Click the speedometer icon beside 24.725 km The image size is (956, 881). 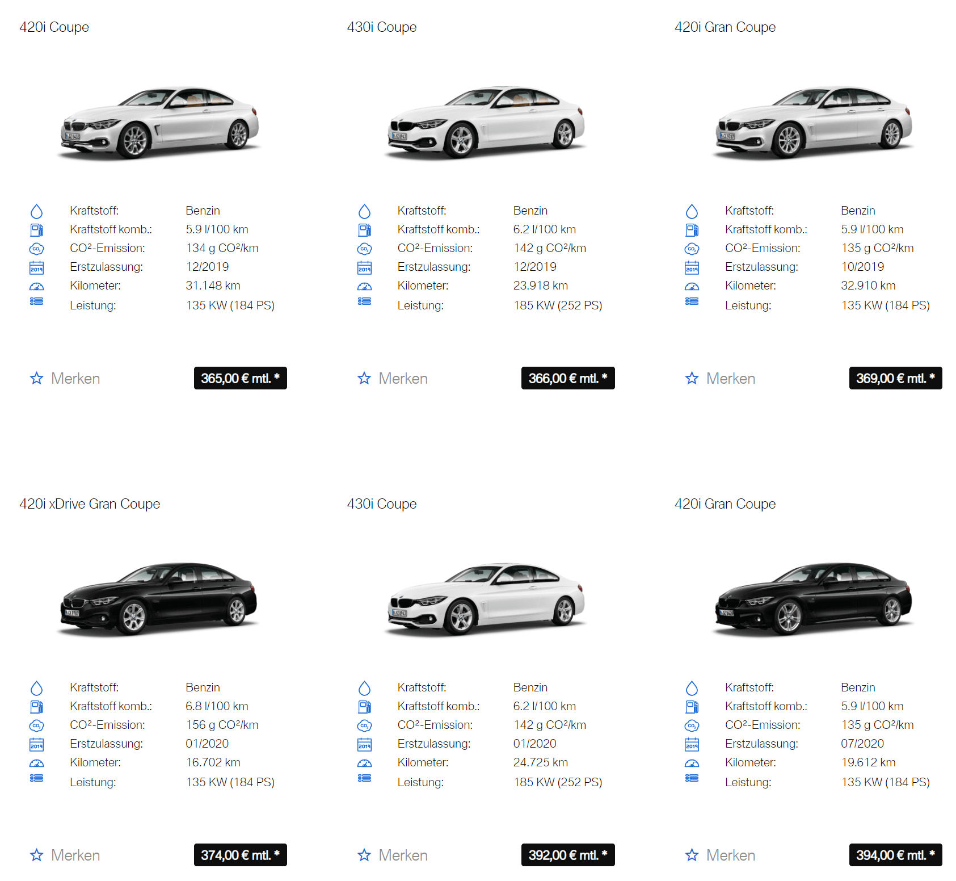[x=364, y=763]
